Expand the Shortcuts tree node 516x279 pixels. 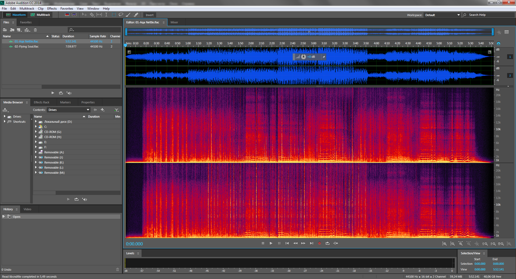(x=5, y=121)
